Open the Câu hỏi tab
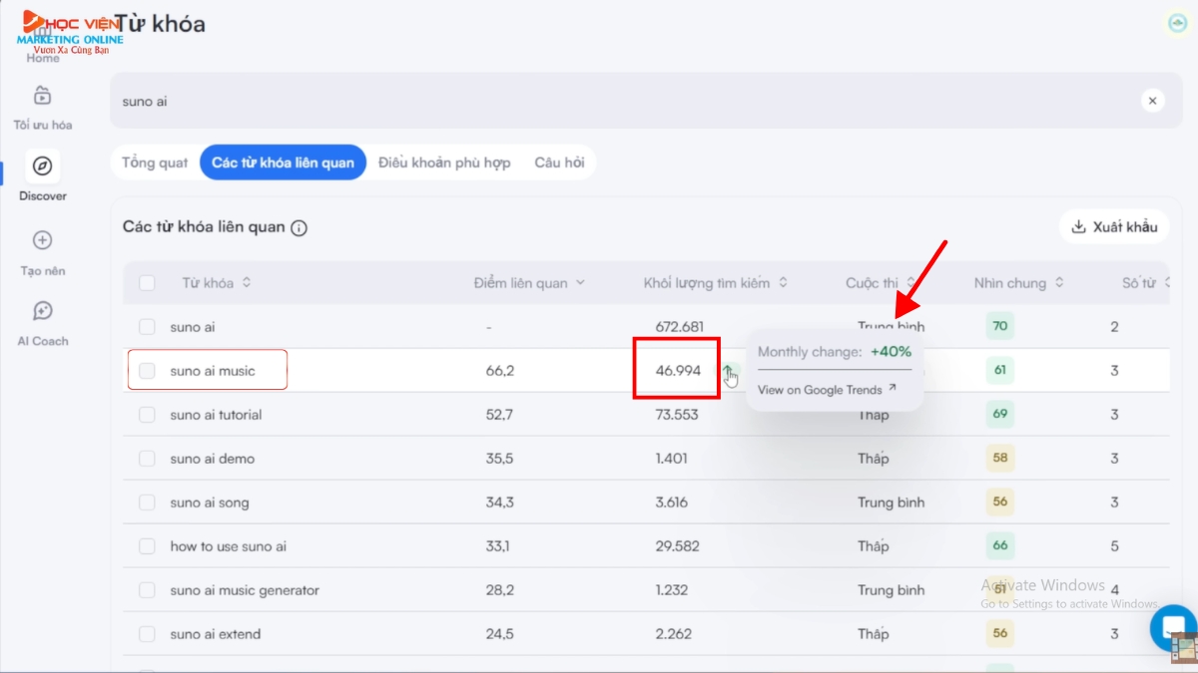The image size is (1198, 673). point(559,163)
